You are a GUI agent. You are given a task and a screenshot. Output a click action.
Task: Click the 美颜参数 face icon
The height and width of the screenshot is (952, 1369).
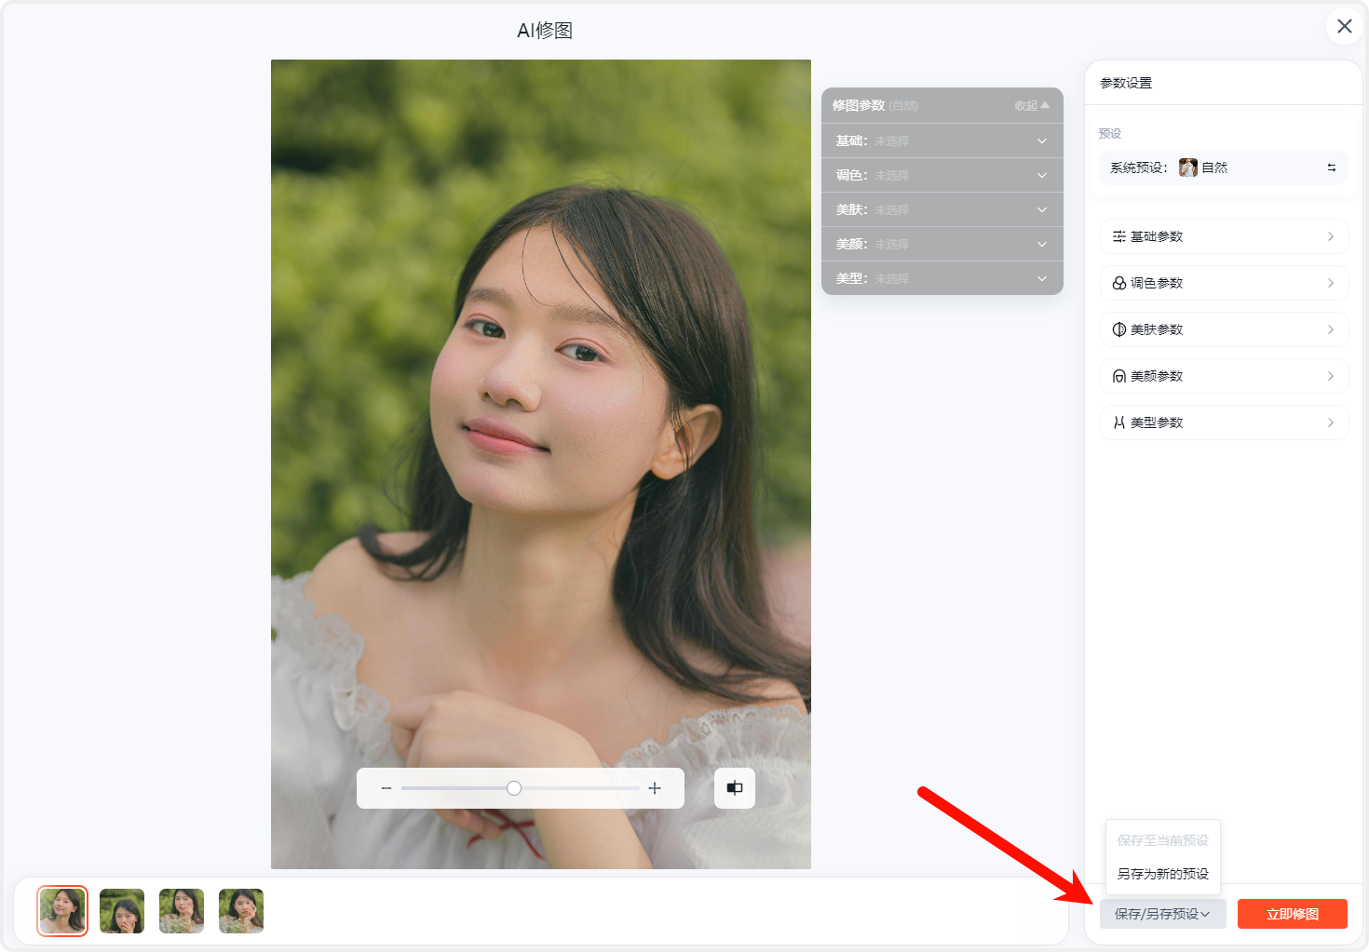coord(1119,376)
